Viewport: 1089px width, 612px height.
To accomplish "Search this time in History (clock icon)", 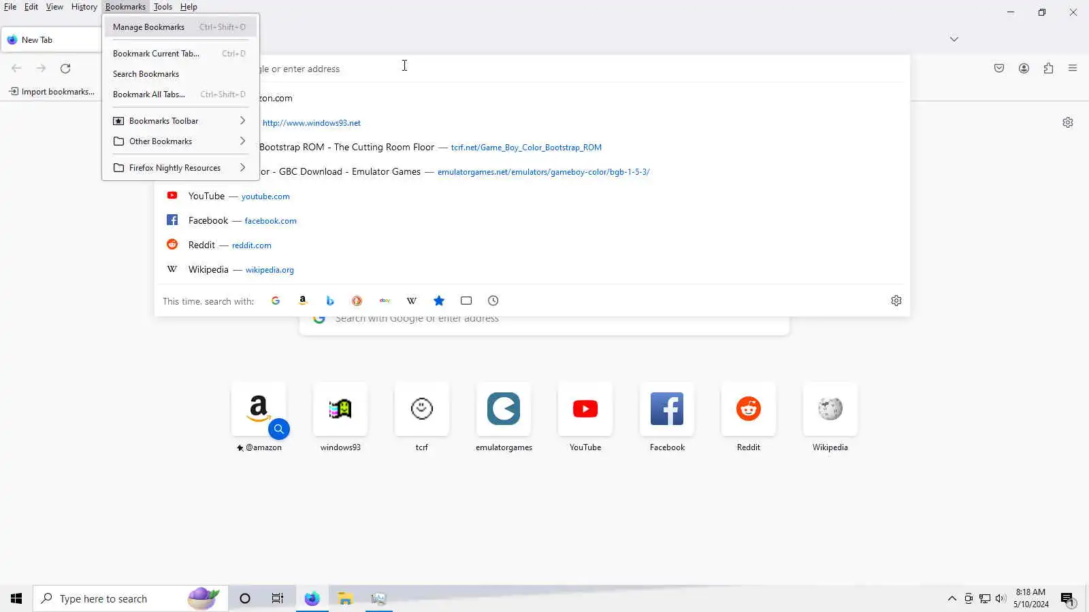I will [493, 301].
